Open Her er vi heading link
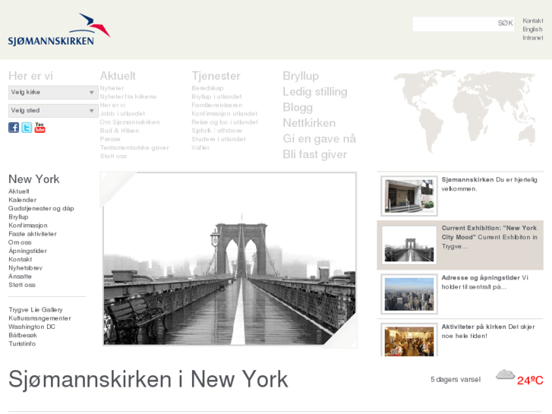This screenshot has width=552, height=414. click(x=30, y=76)
